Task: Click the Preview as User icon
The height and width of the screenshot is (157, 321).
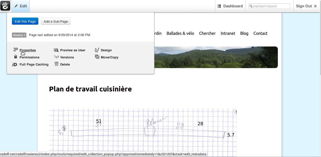Action: (x=56, y=50)
